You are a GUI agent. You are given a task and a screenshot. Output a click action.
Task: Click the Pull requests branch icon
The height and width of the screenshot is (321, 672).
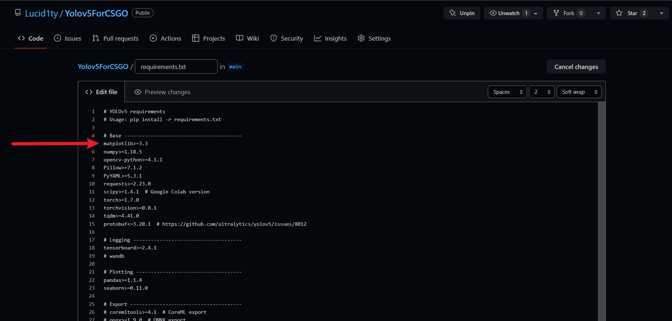click(96, 38)
